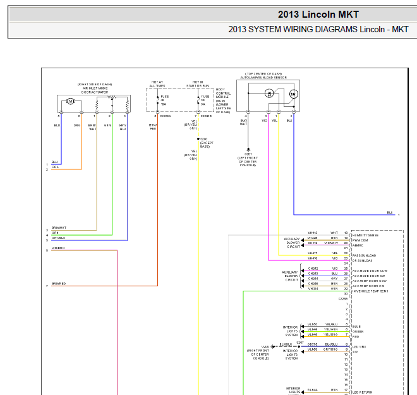The width and height of the screenshot is (417, 395).
Task: Click "AUXILIARY BLOWER CIRCUIT" label beside pins 25-28
Action: pyautogui.click(x=290, y=276)
